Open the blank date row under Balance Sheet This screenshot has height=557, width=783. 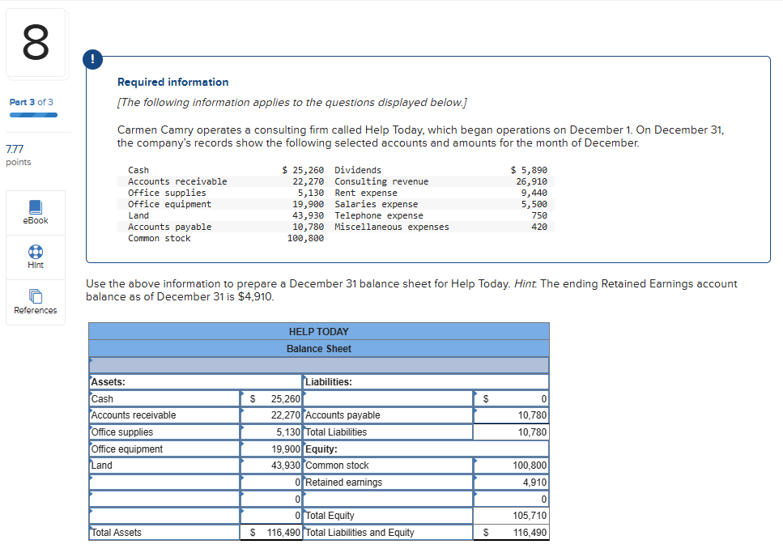click(x=318, y=365)
